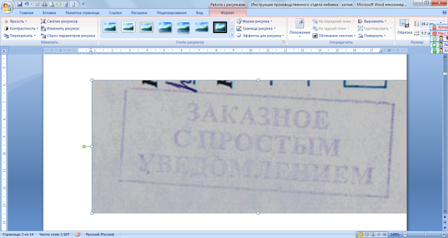Screen dimensions: 448x238
Task: Open the Положение position menu
Action: click(300, 28)
